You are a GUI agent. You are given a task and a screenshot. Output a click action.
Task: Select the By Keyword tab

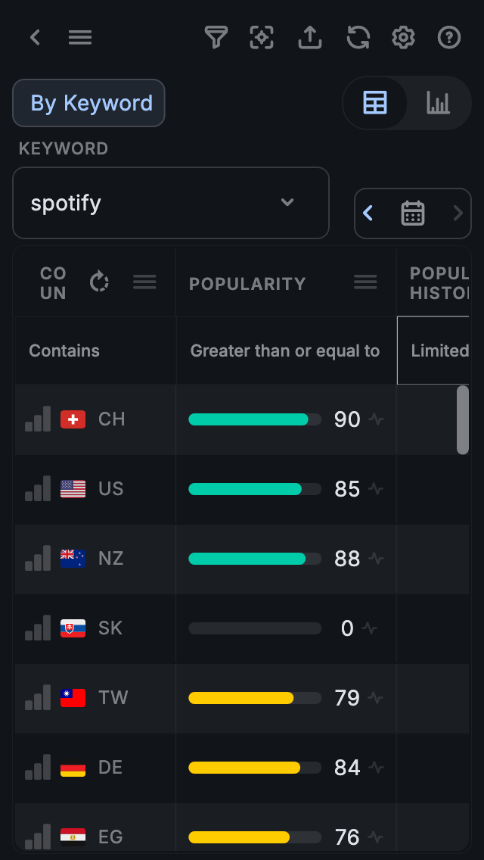88,103
